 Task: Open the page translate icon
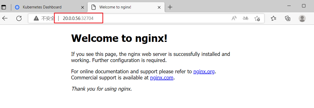246,18
